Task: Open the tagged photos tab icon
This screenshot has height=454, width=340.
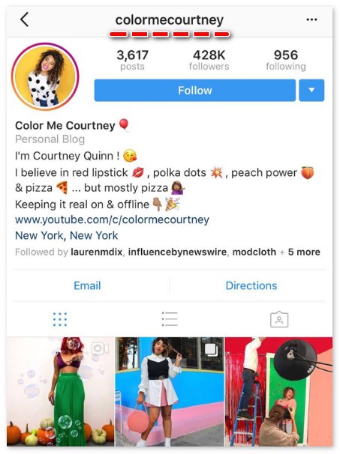Action: [x=279, y=319]
